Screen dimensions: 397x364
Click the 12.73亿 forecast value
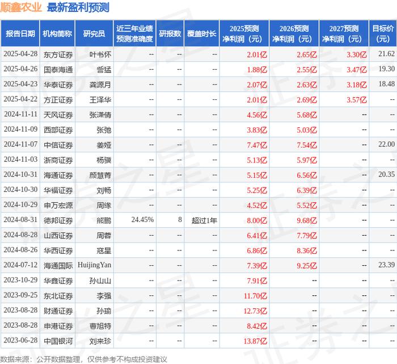point(255,311)
